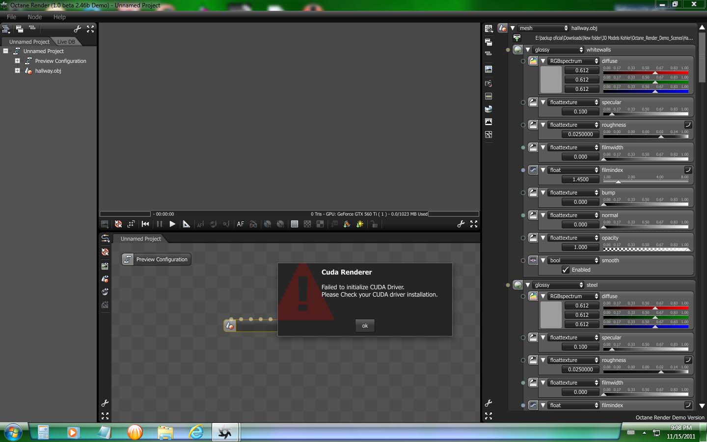This screenshot has width=707, height=442.
Task: Toggle the stereo 3D glasses icon
Action: (x=253, y=224)
